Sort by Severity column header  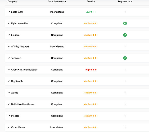coord(91,1)
